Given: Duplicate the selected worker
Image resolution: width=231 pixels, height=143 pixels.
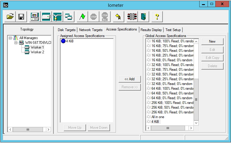Looking at the screenshot, I should [68, 17].
